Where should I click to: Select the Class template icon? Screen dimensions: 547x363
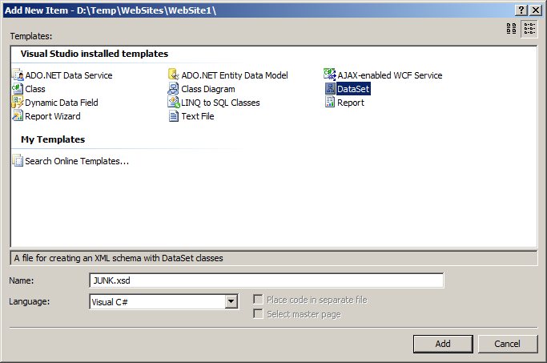pyautogui.click(x=18, y=89)
